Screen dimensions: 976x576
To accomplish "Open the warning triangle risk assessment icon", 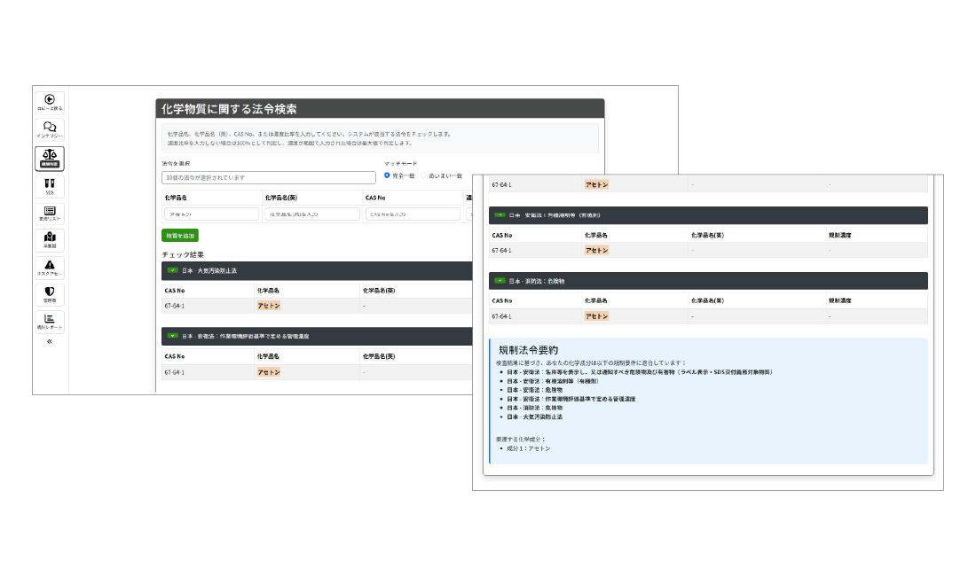I will (x=50, y=265).
